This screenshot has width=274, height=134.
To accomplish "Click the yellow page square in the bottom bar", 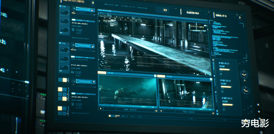I will pyautogui.click(x=110, y=116).
